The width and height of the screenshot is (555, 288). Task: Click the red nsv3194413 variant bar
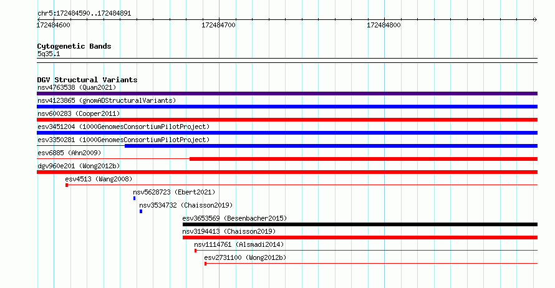coord(360,238)
